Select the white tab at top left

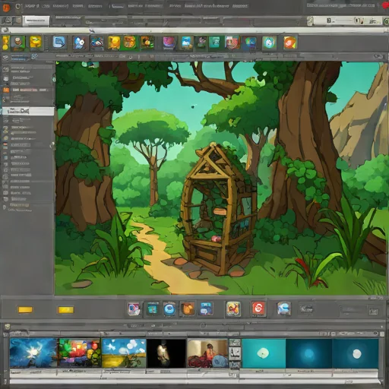coord(36,21)
